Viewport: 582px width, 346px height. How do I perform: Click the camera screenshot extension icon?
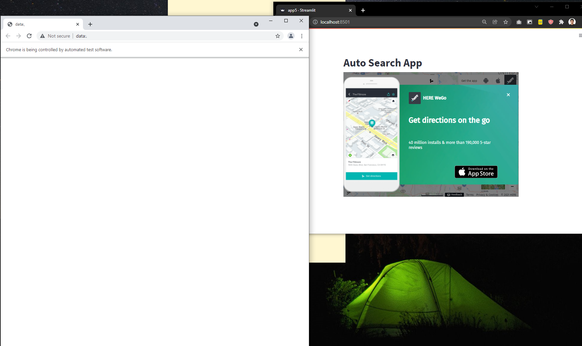[x=519, y=22]
